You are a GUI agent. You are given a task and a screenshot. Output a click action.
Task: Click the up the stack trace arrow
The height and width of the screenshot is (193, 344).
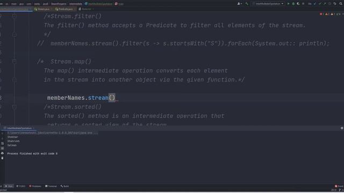click(2, 133)
